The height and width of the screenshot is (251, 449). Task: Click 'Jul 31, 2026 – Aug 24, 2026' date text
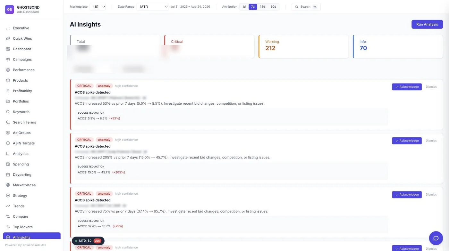190,7
